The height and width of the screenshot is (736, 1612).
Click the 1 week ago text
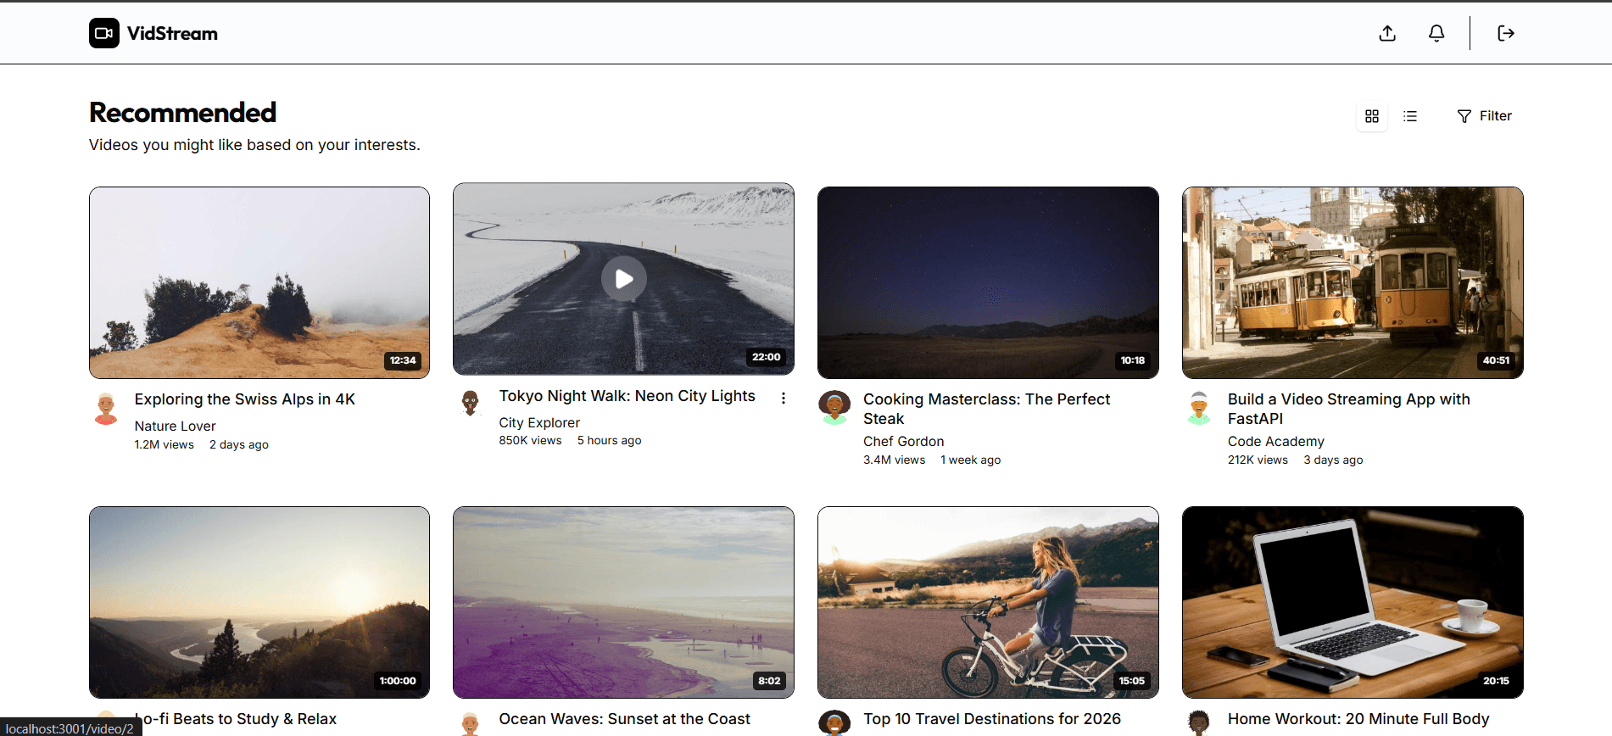point(971,460)
